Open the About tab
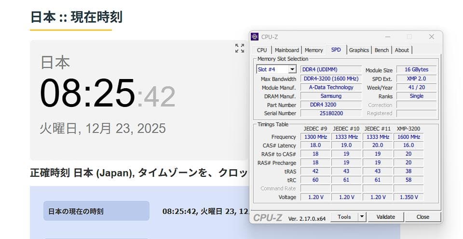Viewport: 463px width, 239px height. coord(402,50)
